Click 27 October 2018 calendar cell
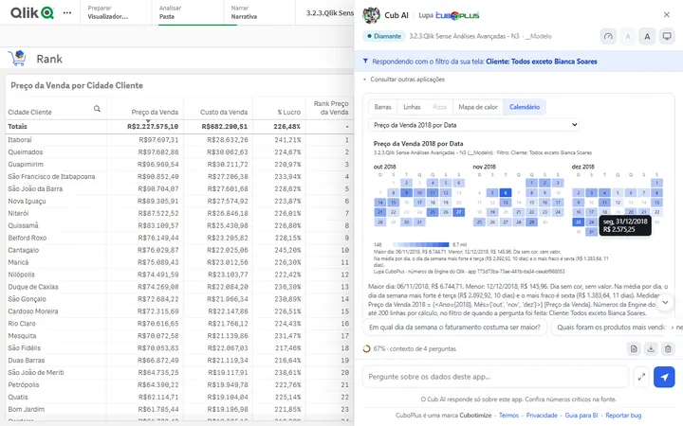 (459, 212)
